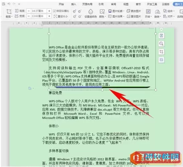Switch to the 章节 (Chapter) tab
The image size is (183, 167).
pyautogui.click(x=138, y=4)
